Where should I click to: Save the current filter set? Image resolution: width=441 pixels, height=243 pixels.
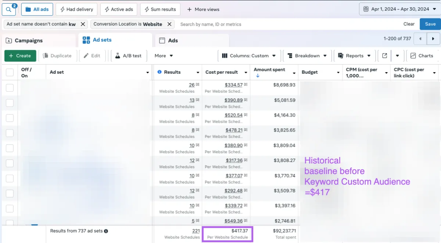[430, 24]
